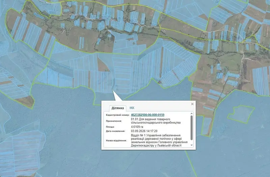Click the Дата оновлення label

pos(115,131)
